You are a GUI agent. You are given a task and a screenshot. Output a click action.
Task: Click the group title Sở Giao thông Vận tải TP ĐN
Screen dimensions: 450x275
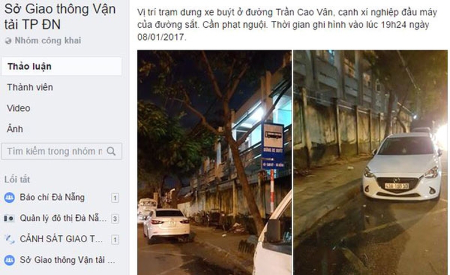tap(60, 16)
